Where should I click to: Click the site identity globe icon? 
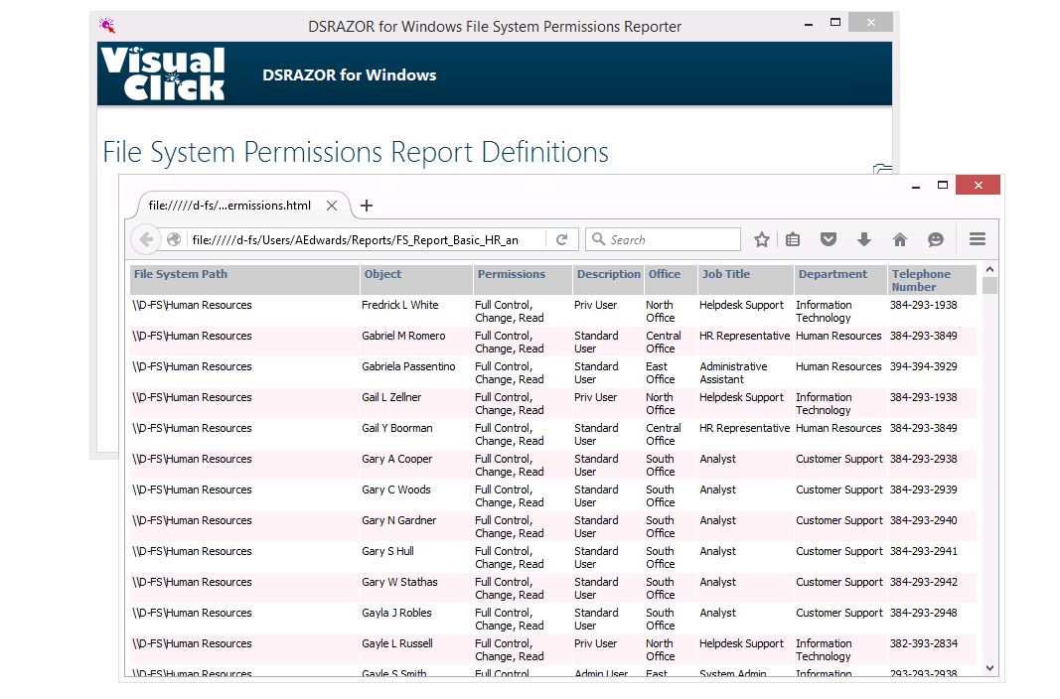coord(174,239)
